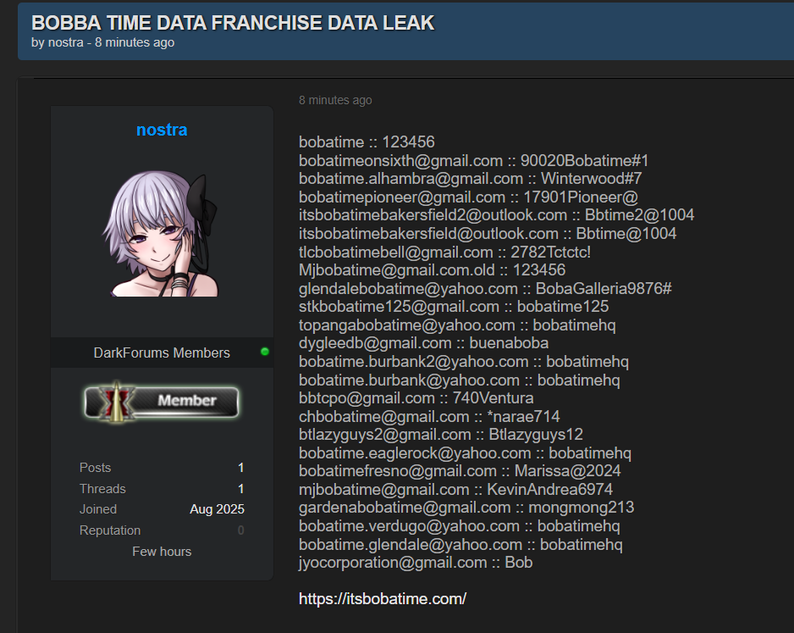794x633 pixels.
Task: Open the itsbobatime.com link below the post
Action: 383,599
